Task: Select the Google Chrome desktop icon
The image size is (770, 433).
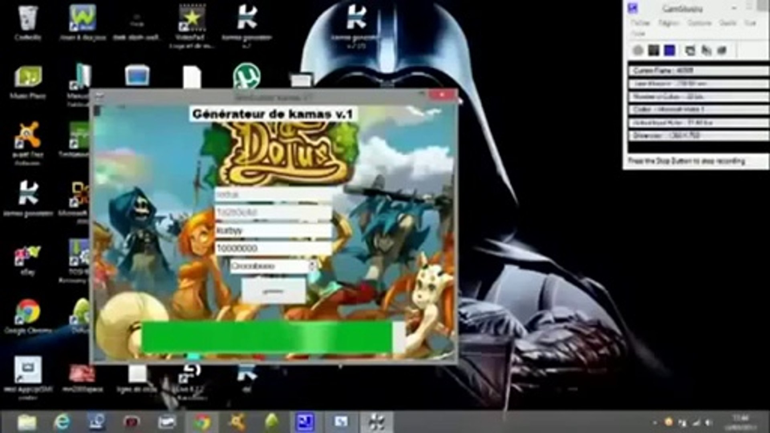Action: coord(28,317)
